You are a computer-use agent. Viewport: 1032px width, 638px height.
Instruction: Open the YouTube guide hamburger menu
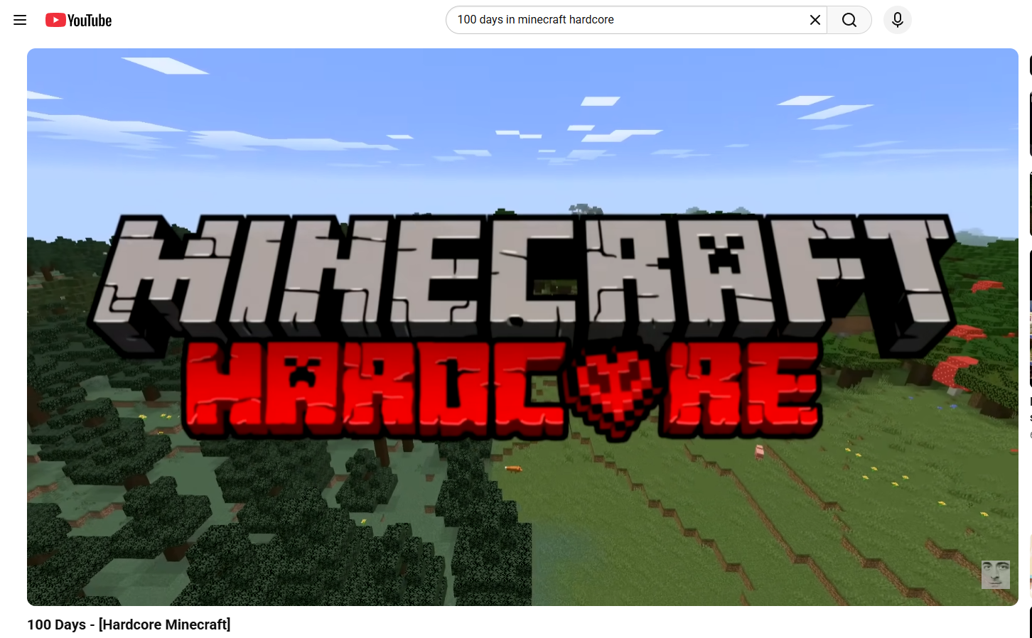pos(20,20)
